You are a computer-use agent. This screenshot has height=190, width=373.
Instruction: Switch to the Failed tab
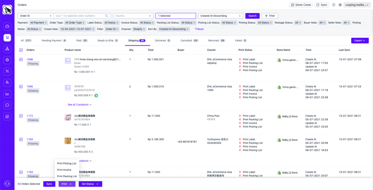[x=241, y=41]
